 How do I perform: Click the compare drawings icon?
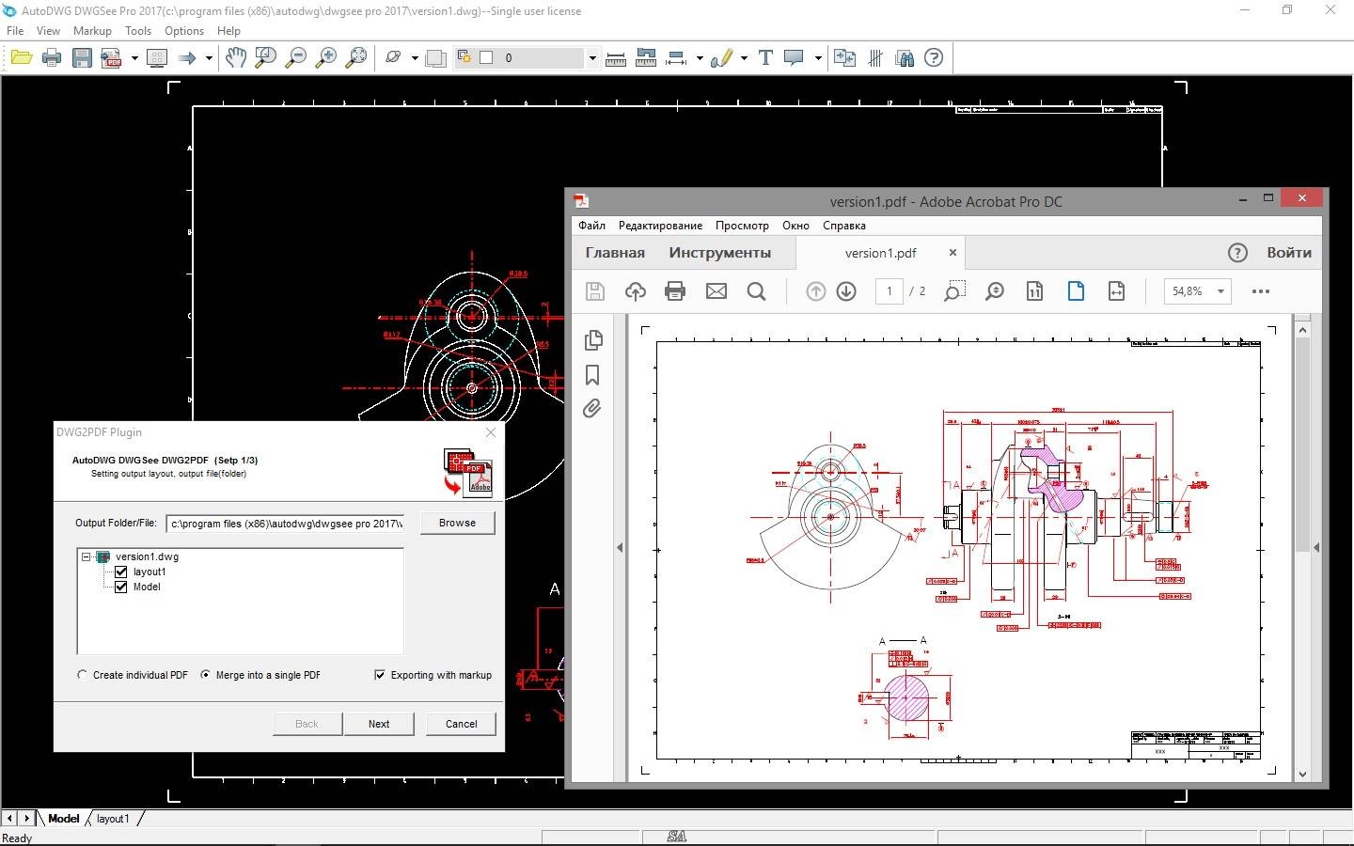point(844,58)
